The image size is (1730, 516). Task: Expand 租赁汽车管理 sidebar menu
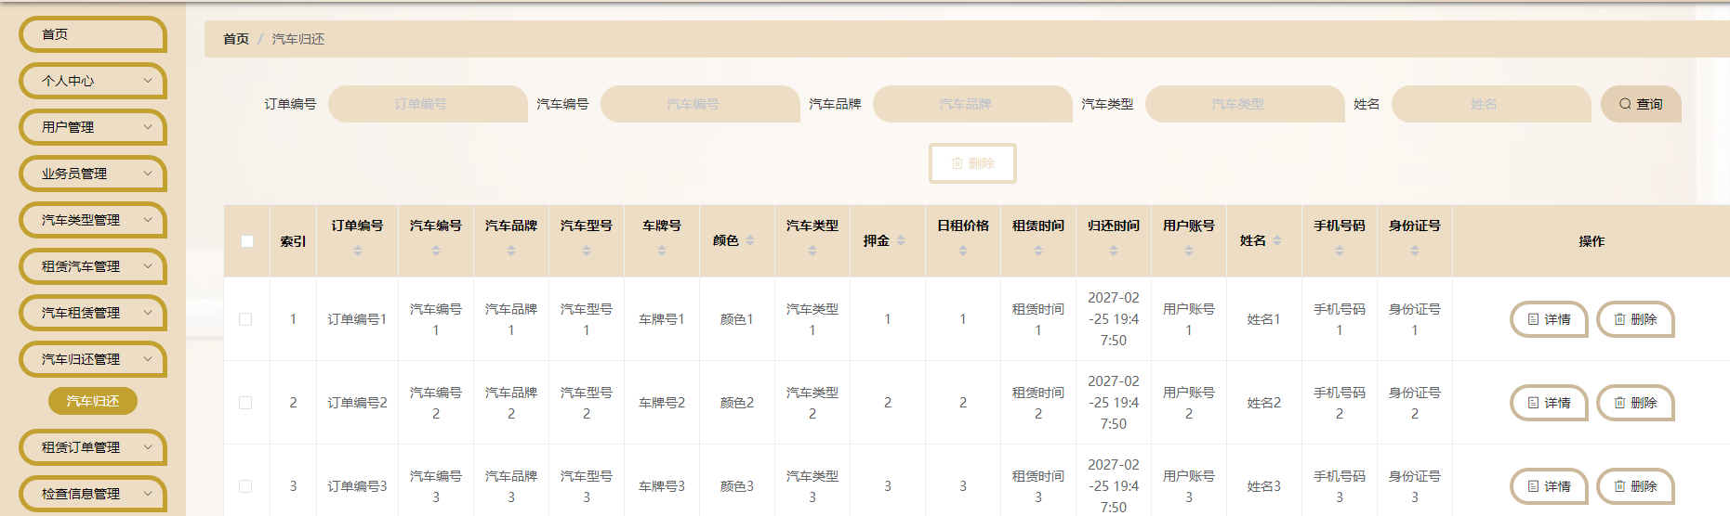click(93, 266)
